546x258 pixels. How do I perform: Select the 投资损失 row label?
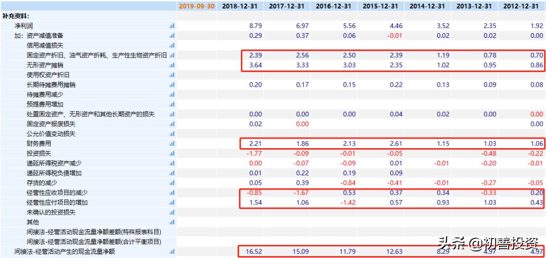click(x=39, y=153)
